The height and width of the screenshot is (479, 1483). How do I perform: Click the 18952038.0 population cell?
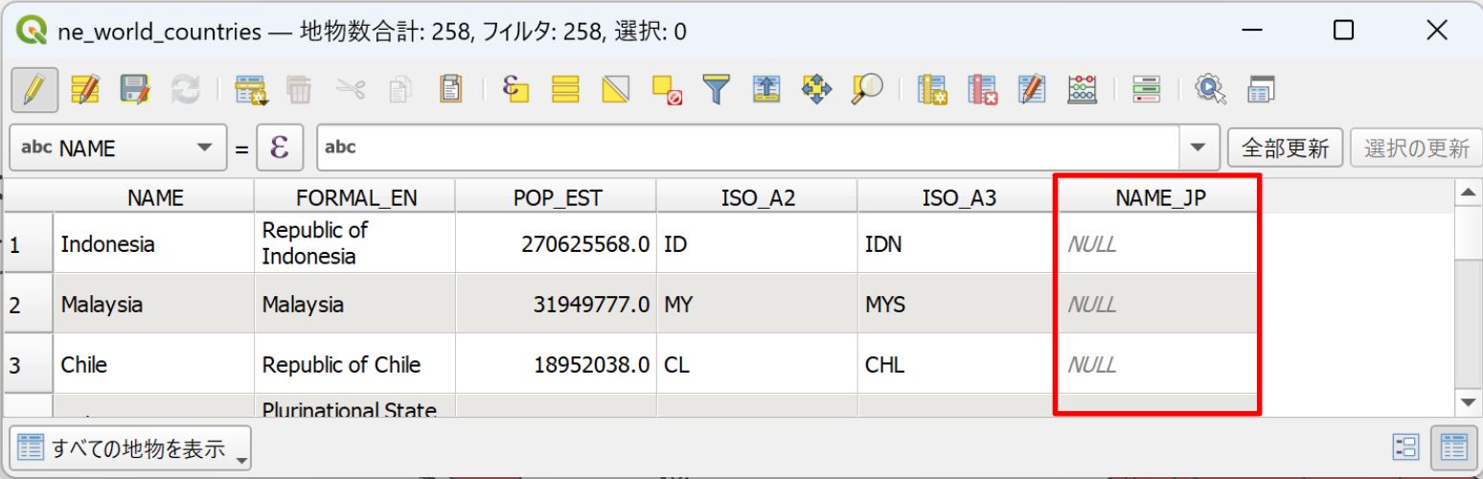[x=557, y=365]
